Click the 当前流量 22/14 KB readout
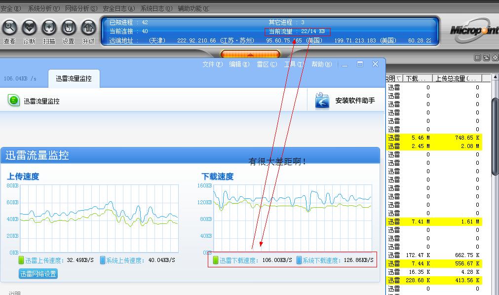This screenshot has width=499, height=295. (x=297, y=31)
